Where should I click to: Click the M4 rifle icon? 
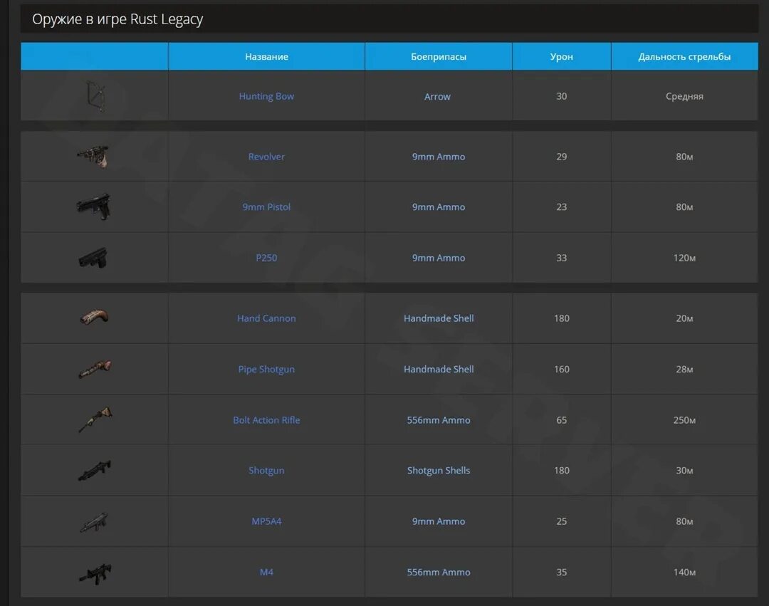coord(95,573)
